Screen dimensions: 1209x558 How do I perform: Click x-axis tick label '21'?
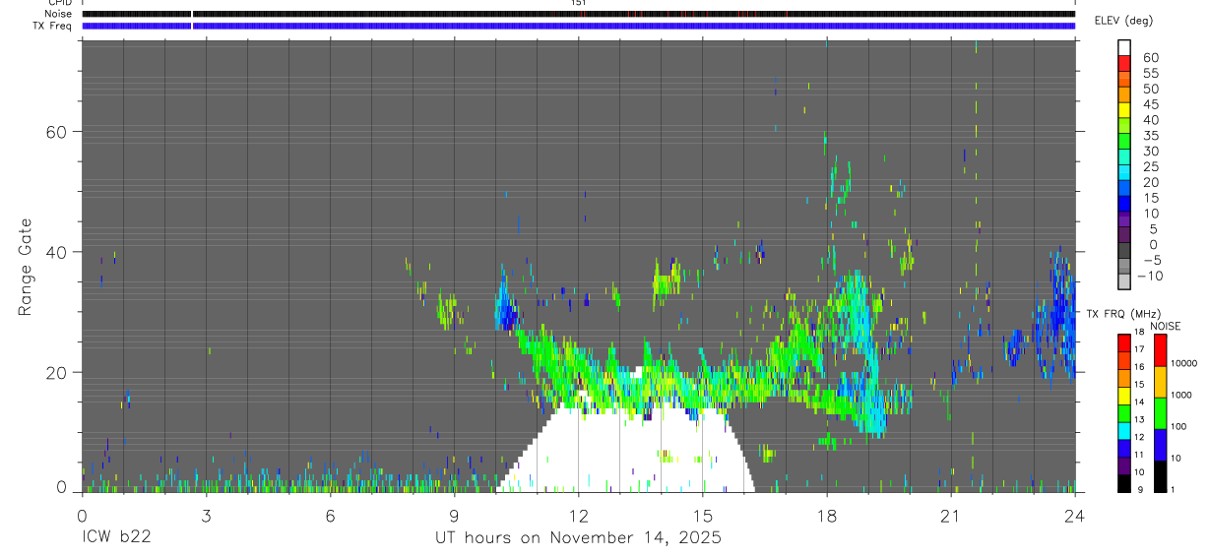click(950, 515)
